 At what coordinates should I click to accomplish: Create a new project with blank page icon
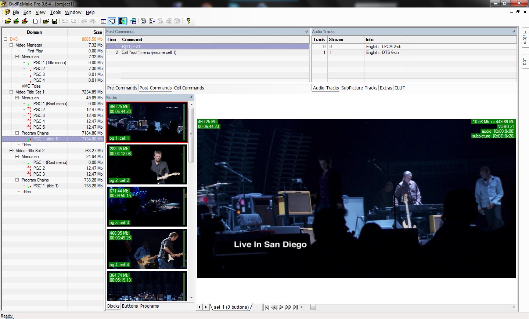tap(35, 21)
